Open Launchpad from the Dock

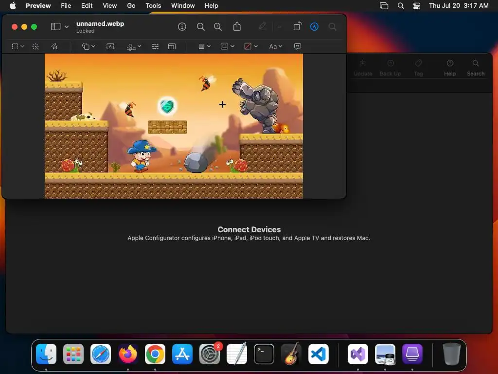[73, 354]
